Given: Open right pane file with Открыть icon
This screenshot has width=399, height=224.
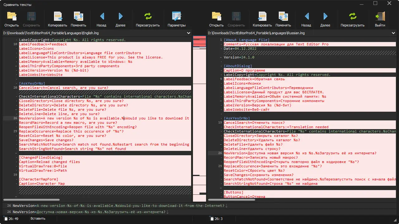Looking at the screenshot, I should 216,16.
